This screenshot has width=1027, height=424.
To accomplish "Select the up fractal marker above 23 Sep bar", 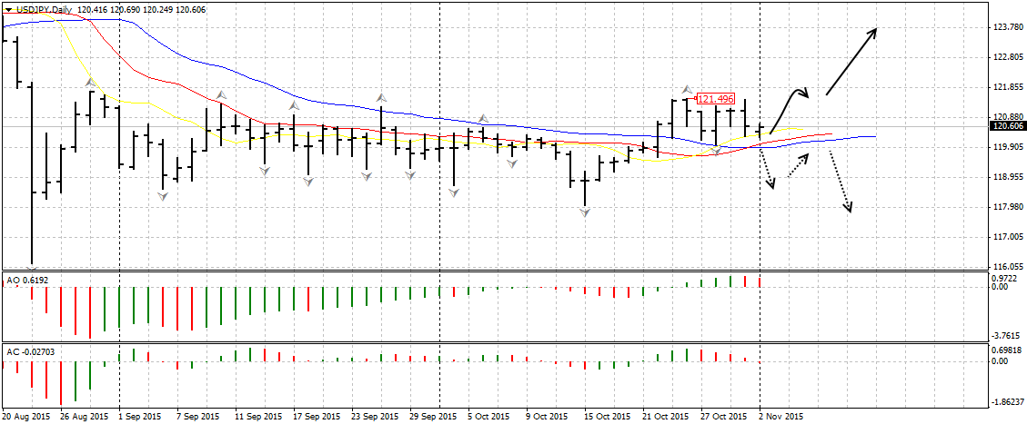I will pos(381,96).
